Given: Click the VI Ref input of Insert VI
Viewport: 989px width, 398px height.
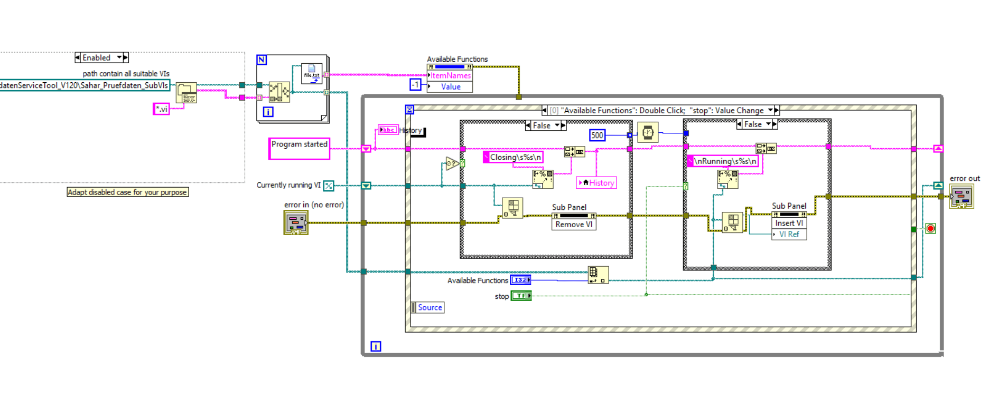Looking at the screenshot, I should [789, 234].
